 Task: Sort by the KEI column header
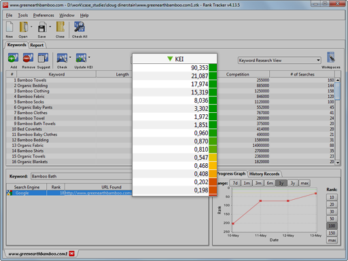(x=175, y=59)
